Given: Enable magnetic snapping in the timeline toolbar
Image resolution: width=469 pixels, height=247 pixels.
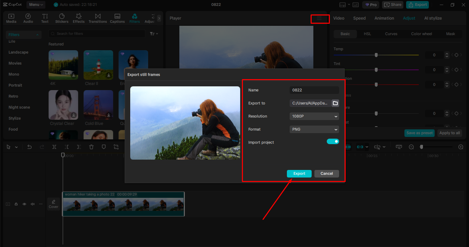Looking at the screenshot, I should (x=347, y=147).
